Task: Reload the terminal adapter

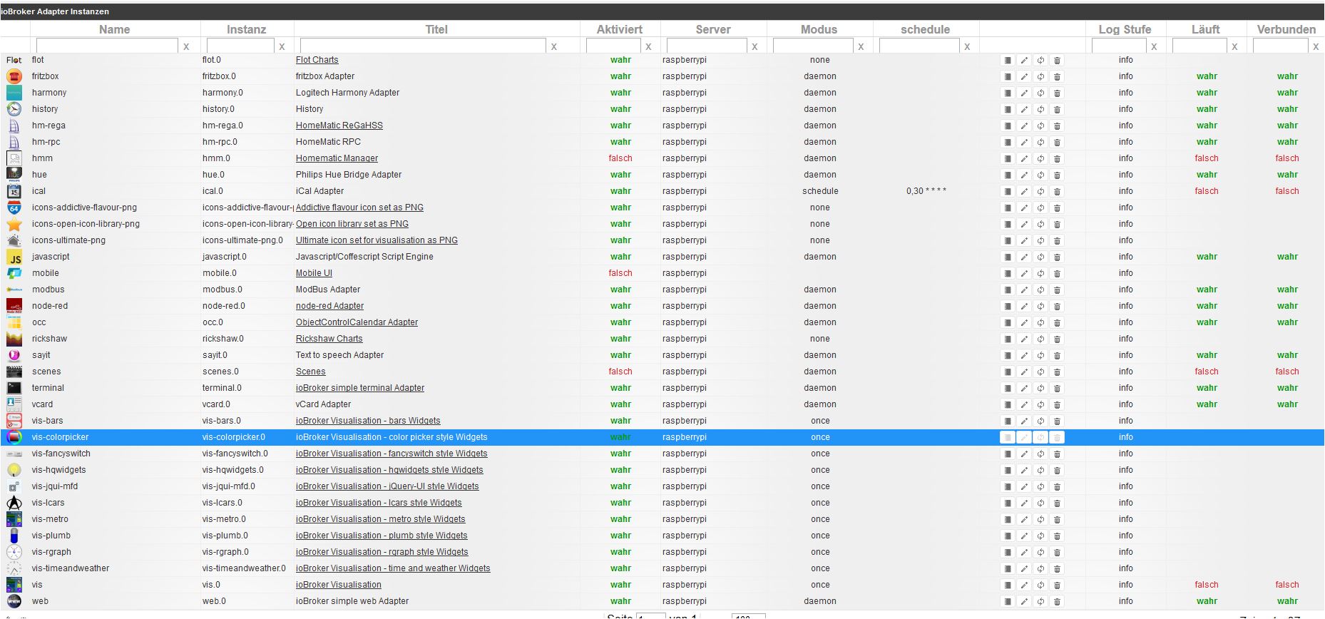Action: pyautogui.click(x=1040, y=389)
